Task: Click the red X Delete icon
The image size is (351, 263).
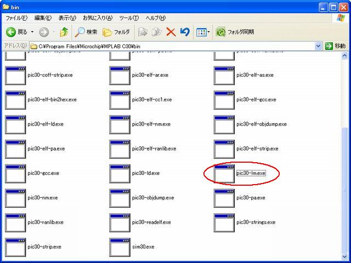Action: point(171,32)
